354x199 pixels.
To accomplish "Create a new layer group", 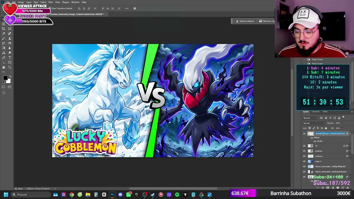I will 337,188.
